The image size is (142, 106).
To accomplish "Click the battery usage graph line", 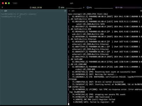I will tap(74, 8).
